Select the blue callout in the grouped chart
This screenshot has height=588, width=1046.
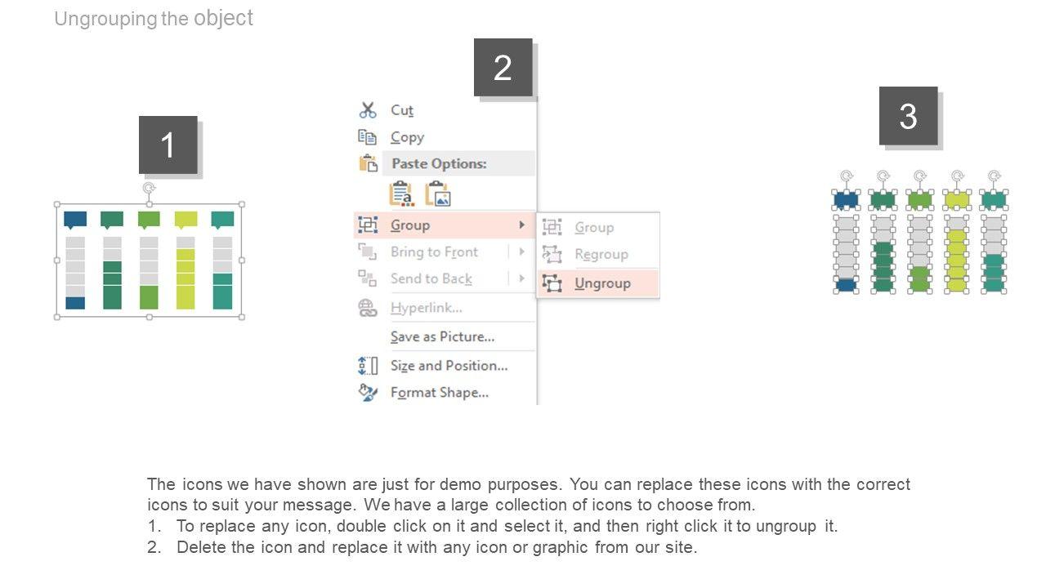tap(75, 219)
